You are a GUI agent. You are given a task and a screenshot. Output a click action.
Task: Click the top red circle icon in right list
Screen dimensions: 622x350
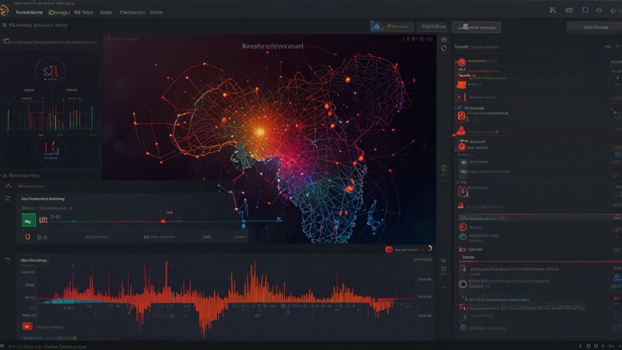click(462, 62)
